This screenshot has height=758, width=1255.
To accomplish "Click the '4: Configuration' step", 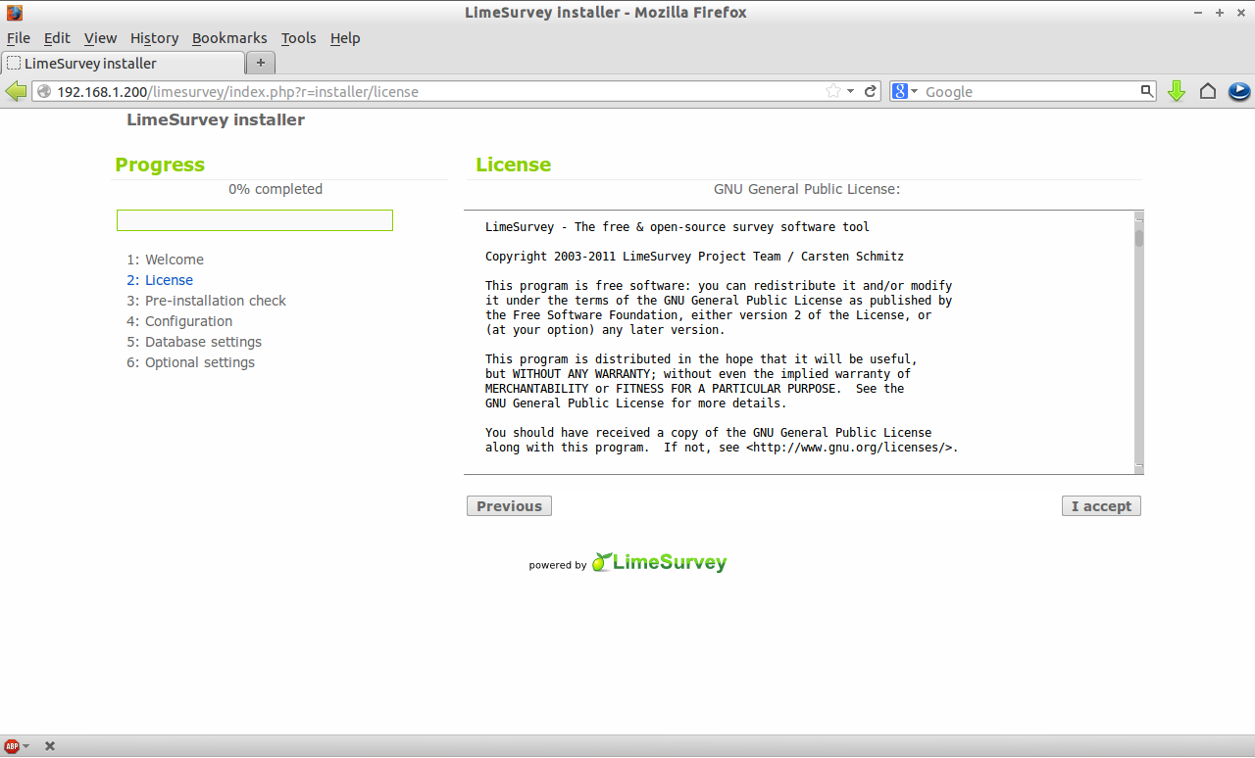I will click(179, 321).
